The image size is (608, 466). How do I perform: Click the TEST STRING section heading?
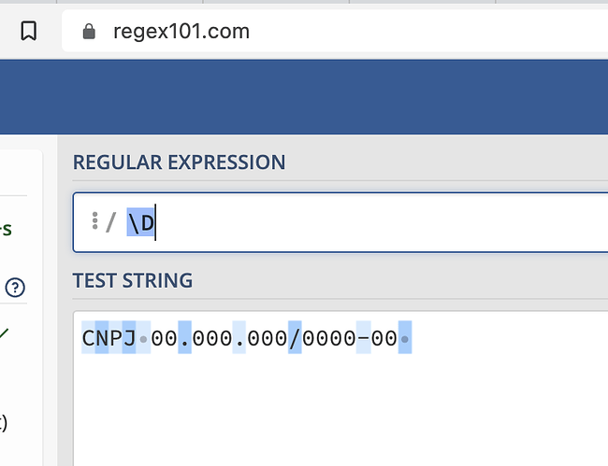[x=133, y=280]
